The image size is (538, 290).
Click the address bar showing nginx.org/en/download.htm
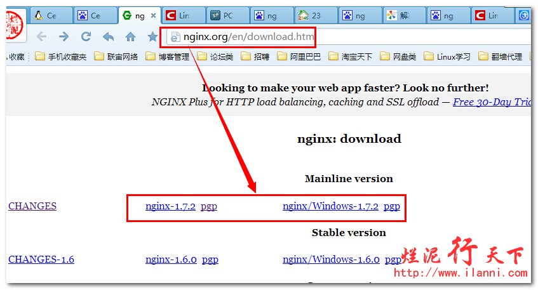(x=248, y=37)
